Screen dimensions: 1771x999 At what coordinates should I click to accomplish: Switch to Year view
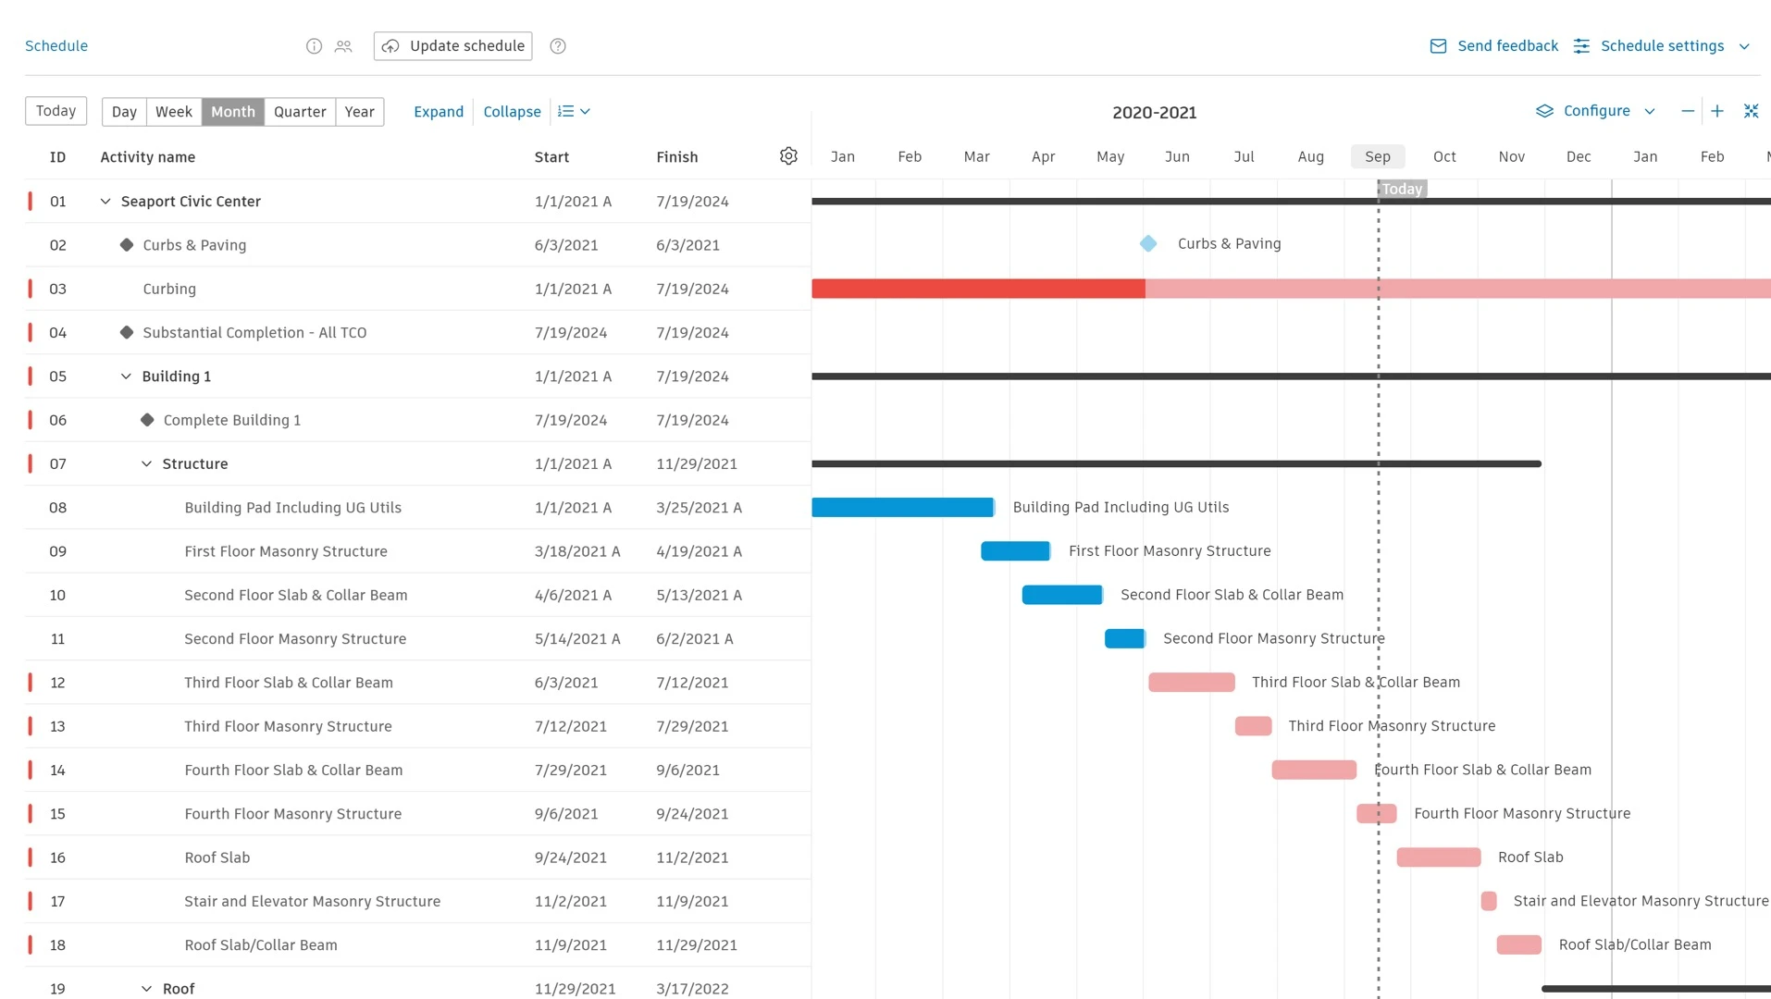tap(360, 112)
